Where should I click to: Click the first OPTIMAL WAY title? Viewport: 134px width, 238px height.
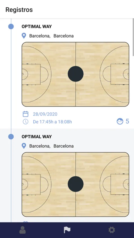click(x=37, y=26)
